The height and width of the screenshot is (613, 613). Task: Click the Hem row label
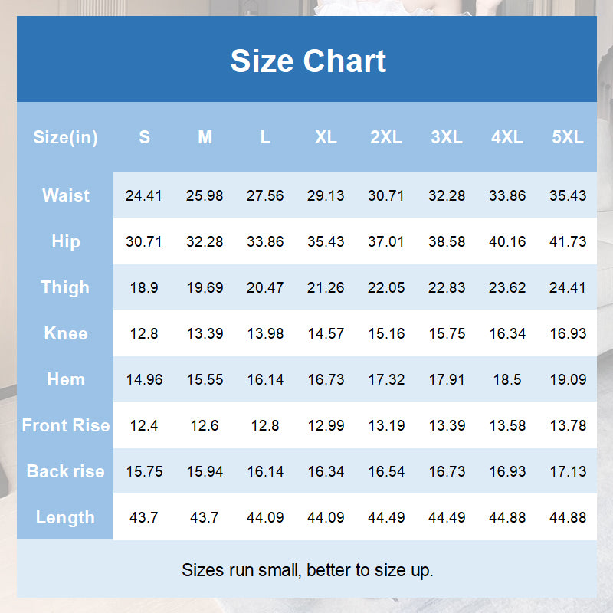click(66, 379)
